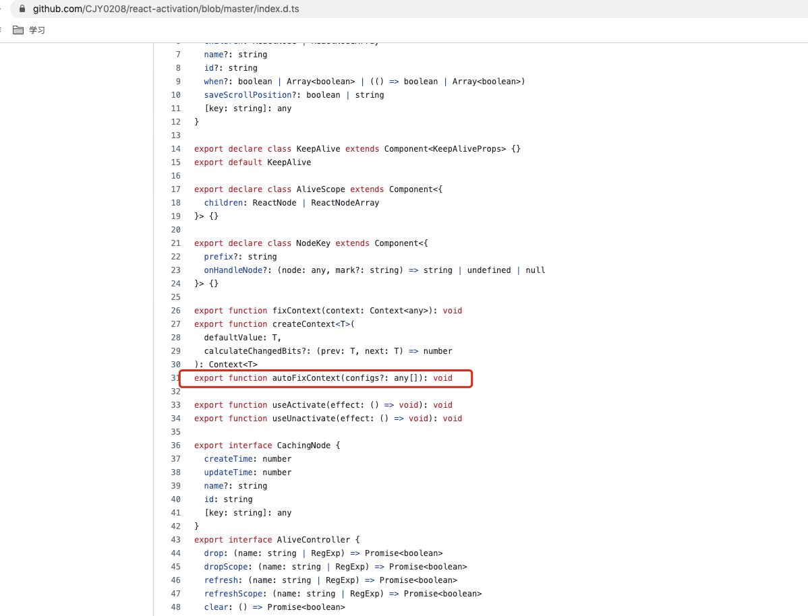Click 'name?: string' on line 7
The height and width of the screenshot is (616, 808).
click(x=235, y=55)
